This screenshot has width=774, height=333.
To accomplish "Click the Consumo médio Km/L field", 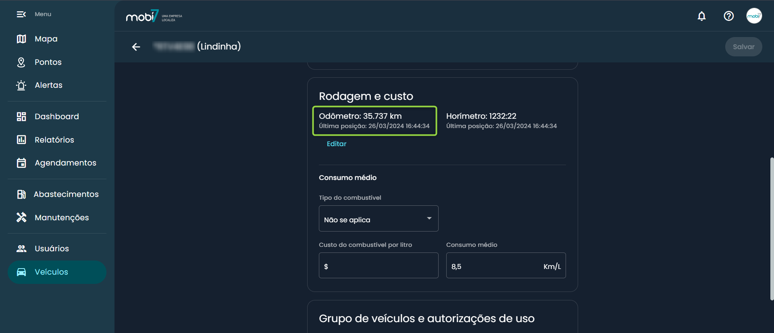I will pyautogui.click(x=496, y=266).
